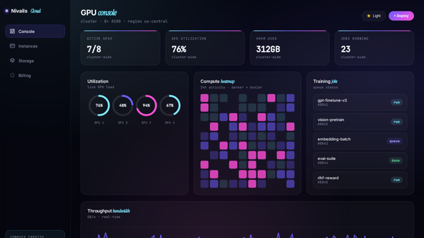Open the Console menu item

point(35,31)
